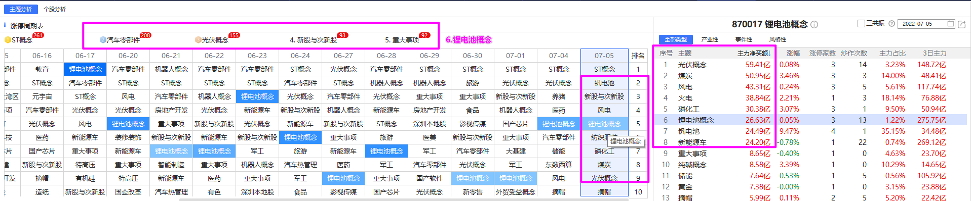The height and width of the screenshot is (201, 971).
Task: Select the 风格性 filter
Action: (778, 39)
